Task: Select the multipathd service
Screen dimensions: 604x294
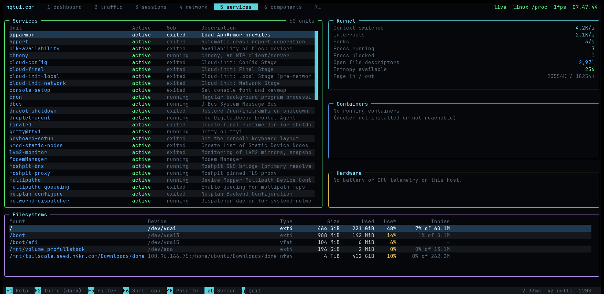Action: click(162, 180)
